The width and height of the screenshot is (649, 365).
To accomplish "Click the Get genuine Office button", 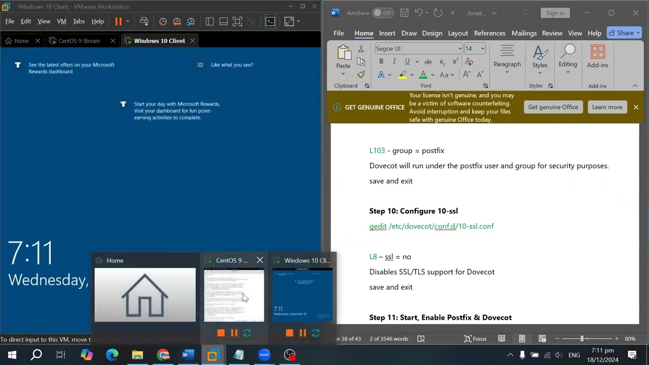I will [x=553, y=107].
